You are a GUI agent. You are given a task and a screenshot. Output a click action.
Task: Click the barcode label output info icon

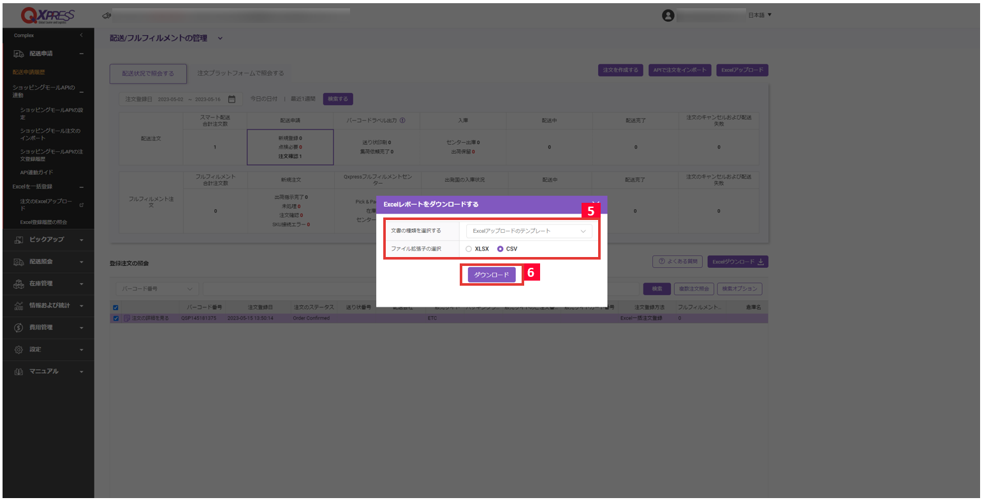coord(402,120)
